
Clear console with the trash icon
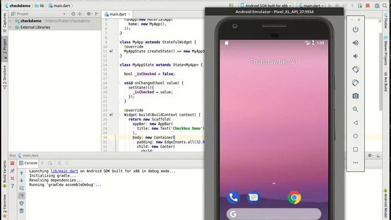pos(22,211)
